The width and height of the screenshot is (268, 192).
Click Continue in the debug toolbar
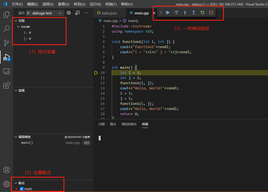(167, 12)
